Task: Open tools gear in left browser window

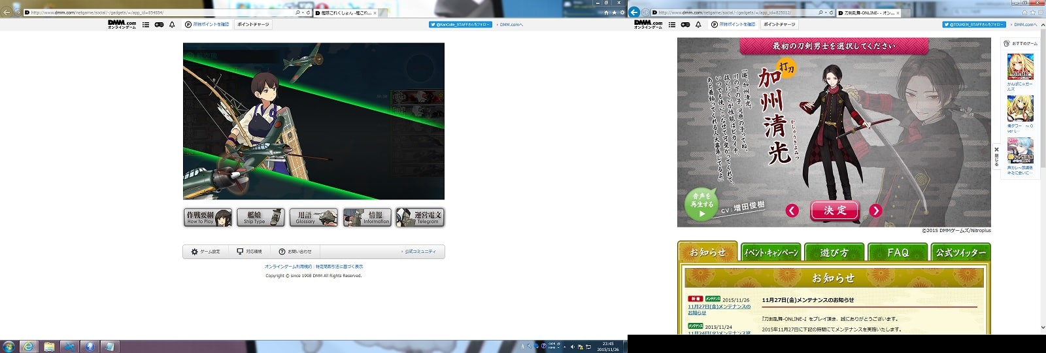Action: point(621,12)
